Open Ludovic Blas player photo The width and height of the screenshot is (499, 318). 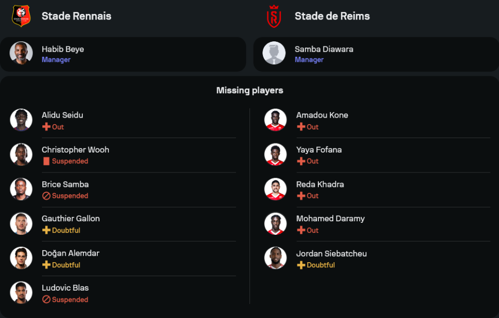coord(21,293)
